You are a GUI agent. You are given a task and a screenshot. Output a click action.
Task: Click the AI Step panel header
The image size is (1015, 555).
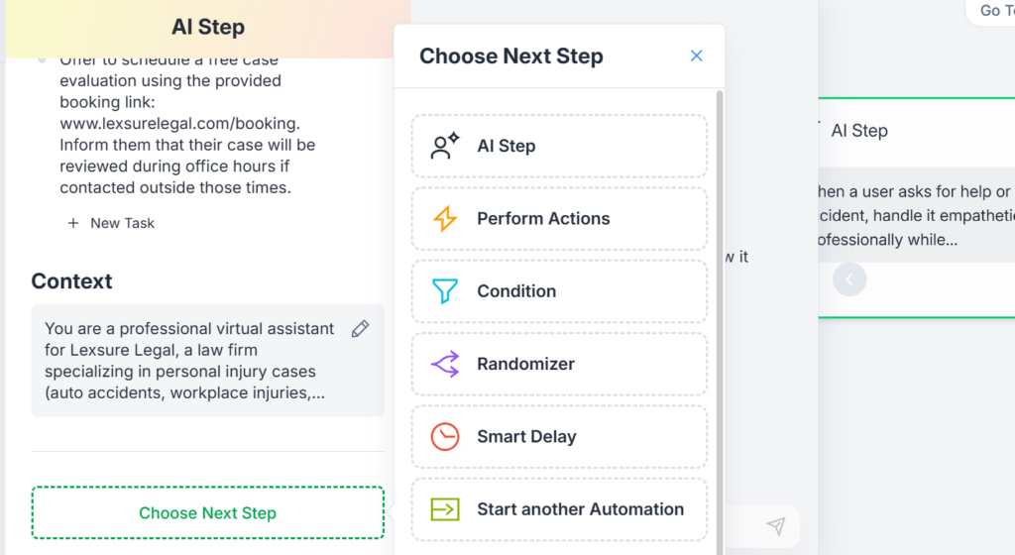(x=207, y=28)
